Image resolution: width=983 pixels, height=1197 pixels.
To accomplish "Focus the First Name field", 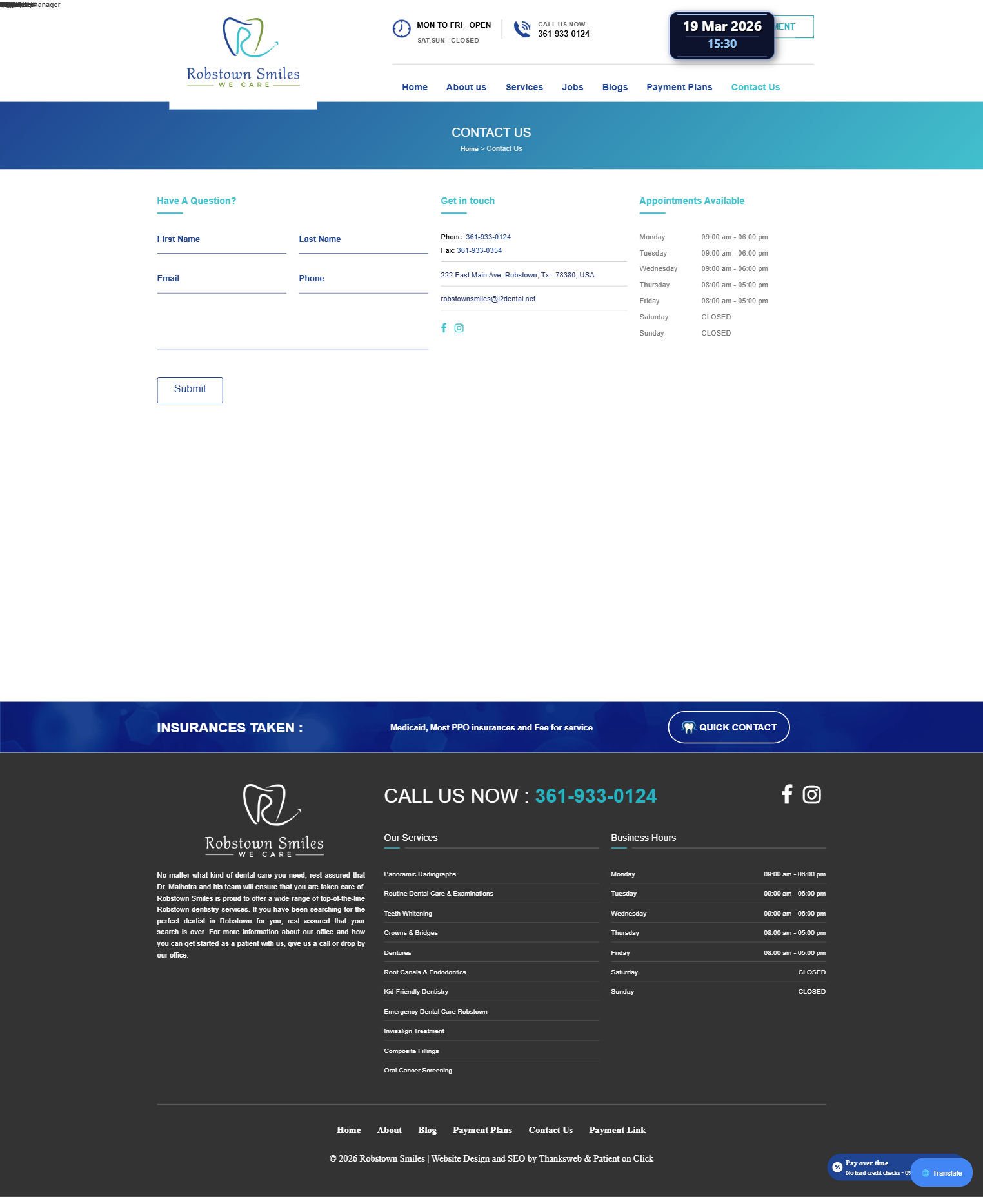I will point(222,239).
